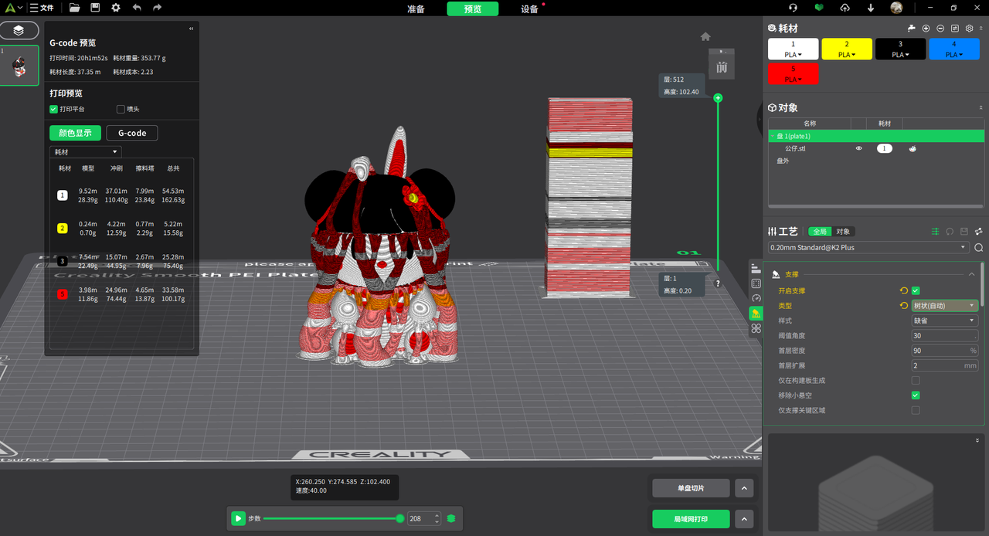Reset 类型 with its yellow arrow
This screenshot has height=536, width=989.
[x=904, y=306]
